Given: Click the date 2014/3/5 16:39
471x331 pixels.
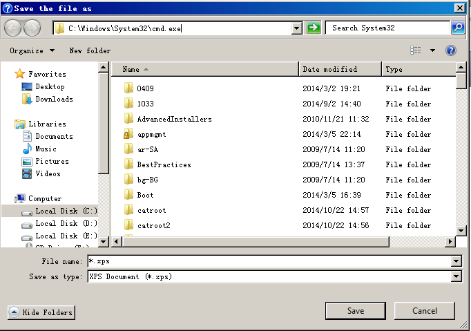Looking at the screenshot, I should 331,195.
